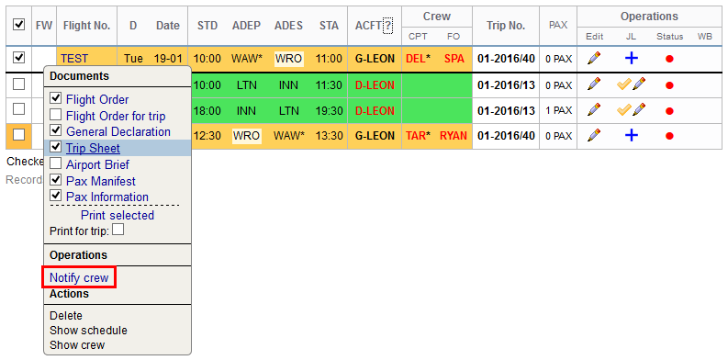
Task: Open the Airport Brief document
Action: tap(97, 164)
